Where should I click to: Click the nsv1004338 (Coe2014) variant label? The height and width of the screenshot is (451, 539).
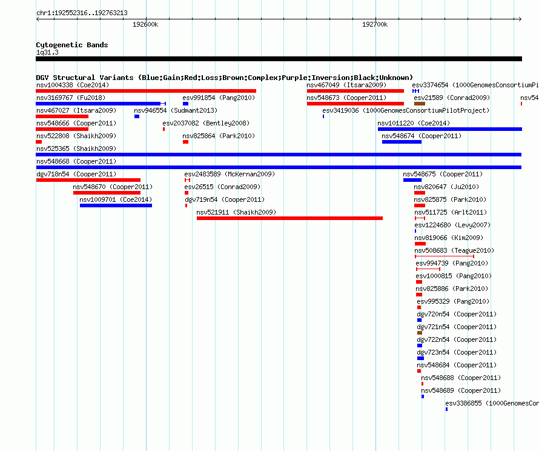pos(73,85)
